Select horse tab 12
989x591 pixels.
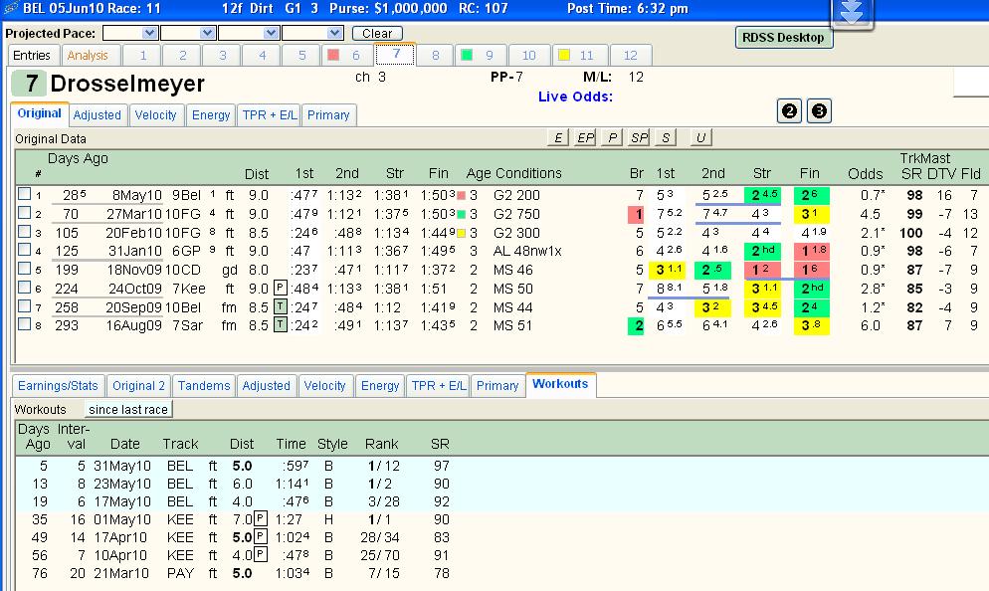[x=630, y=56]
